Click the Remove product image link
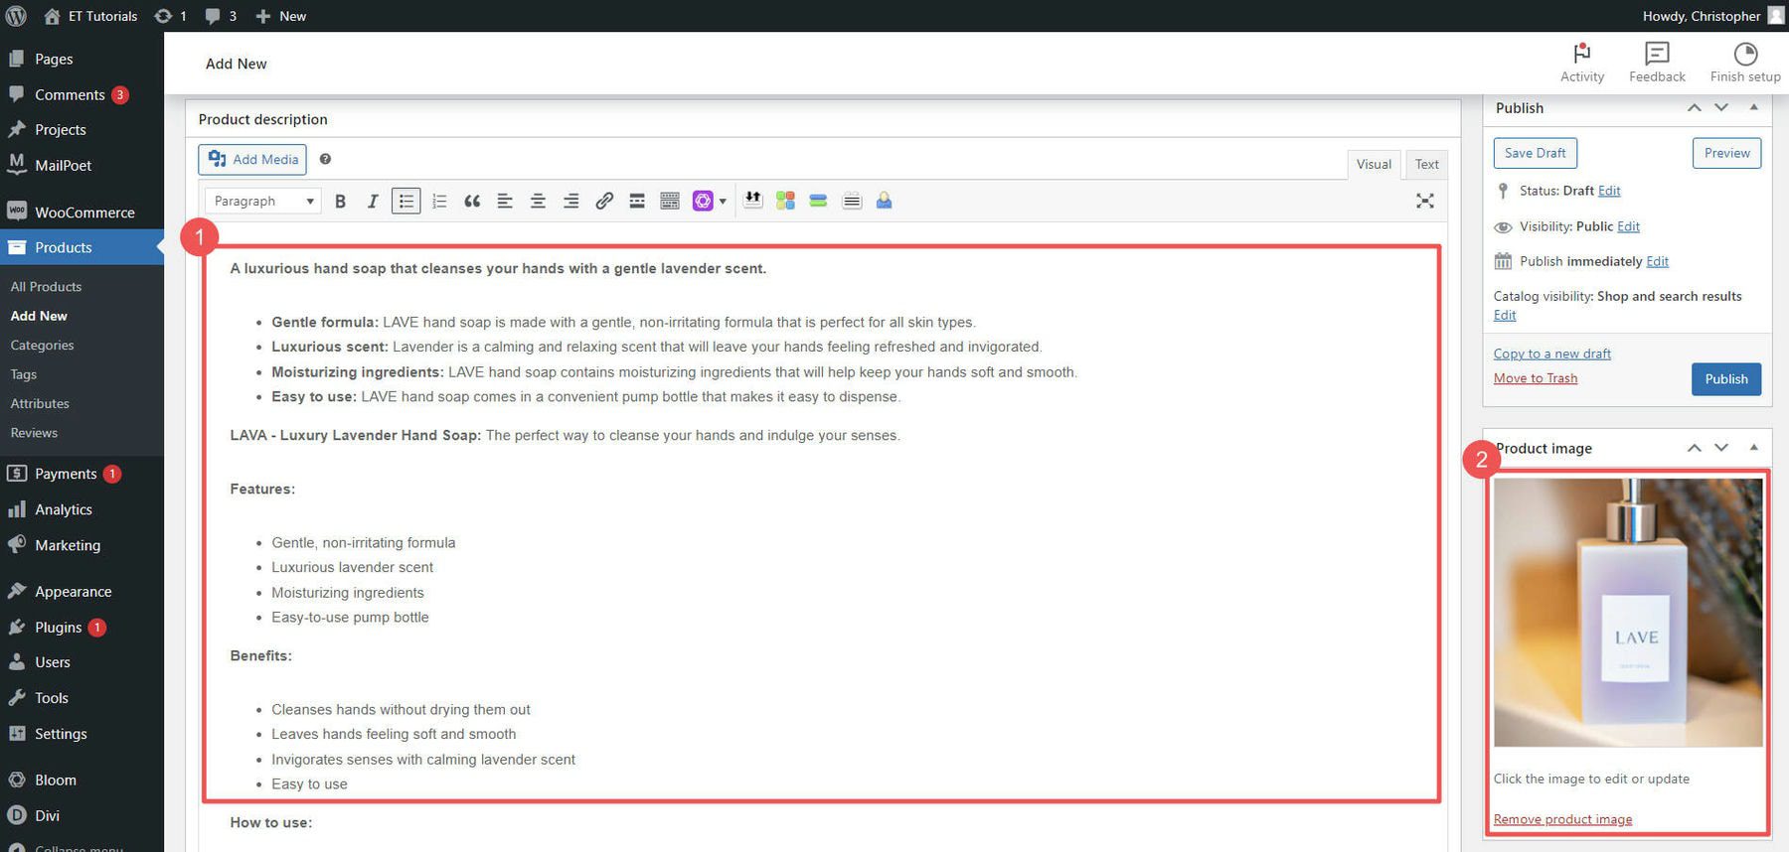 [1562, 819]
